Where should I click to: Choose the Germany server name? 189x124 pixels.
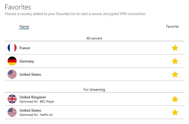pyautogui.click(x=27, y=61)
